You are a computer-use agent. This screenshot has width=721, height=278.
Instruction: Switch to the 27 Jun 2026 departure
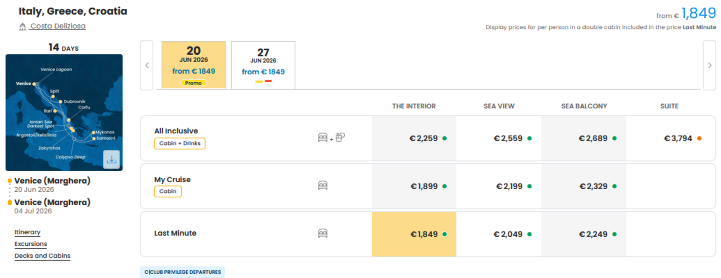(x=263, y=65)
